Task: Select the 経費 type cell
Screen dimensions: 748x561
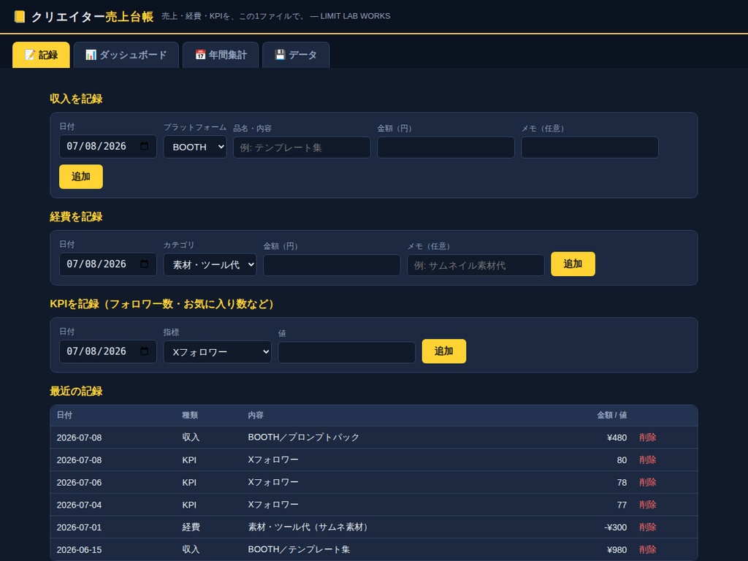Action: pos(191,527)
